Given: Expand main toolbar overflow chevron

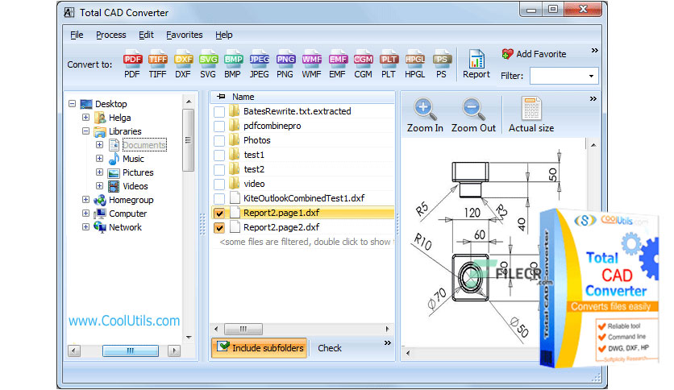Looking at the screenshot, I should click(594, 50).
